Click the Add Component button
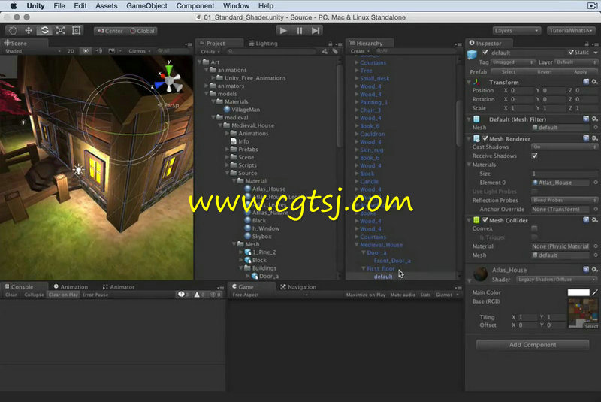601x402 pixels. pos(533,344)
